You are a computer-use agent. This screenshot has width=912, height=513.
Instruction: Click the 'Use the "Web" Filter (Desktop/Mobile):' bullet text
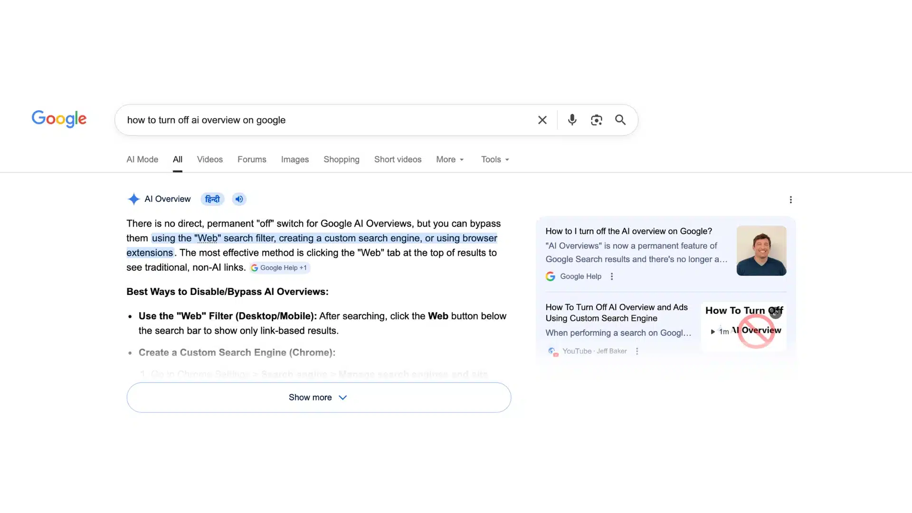point(228,316)
